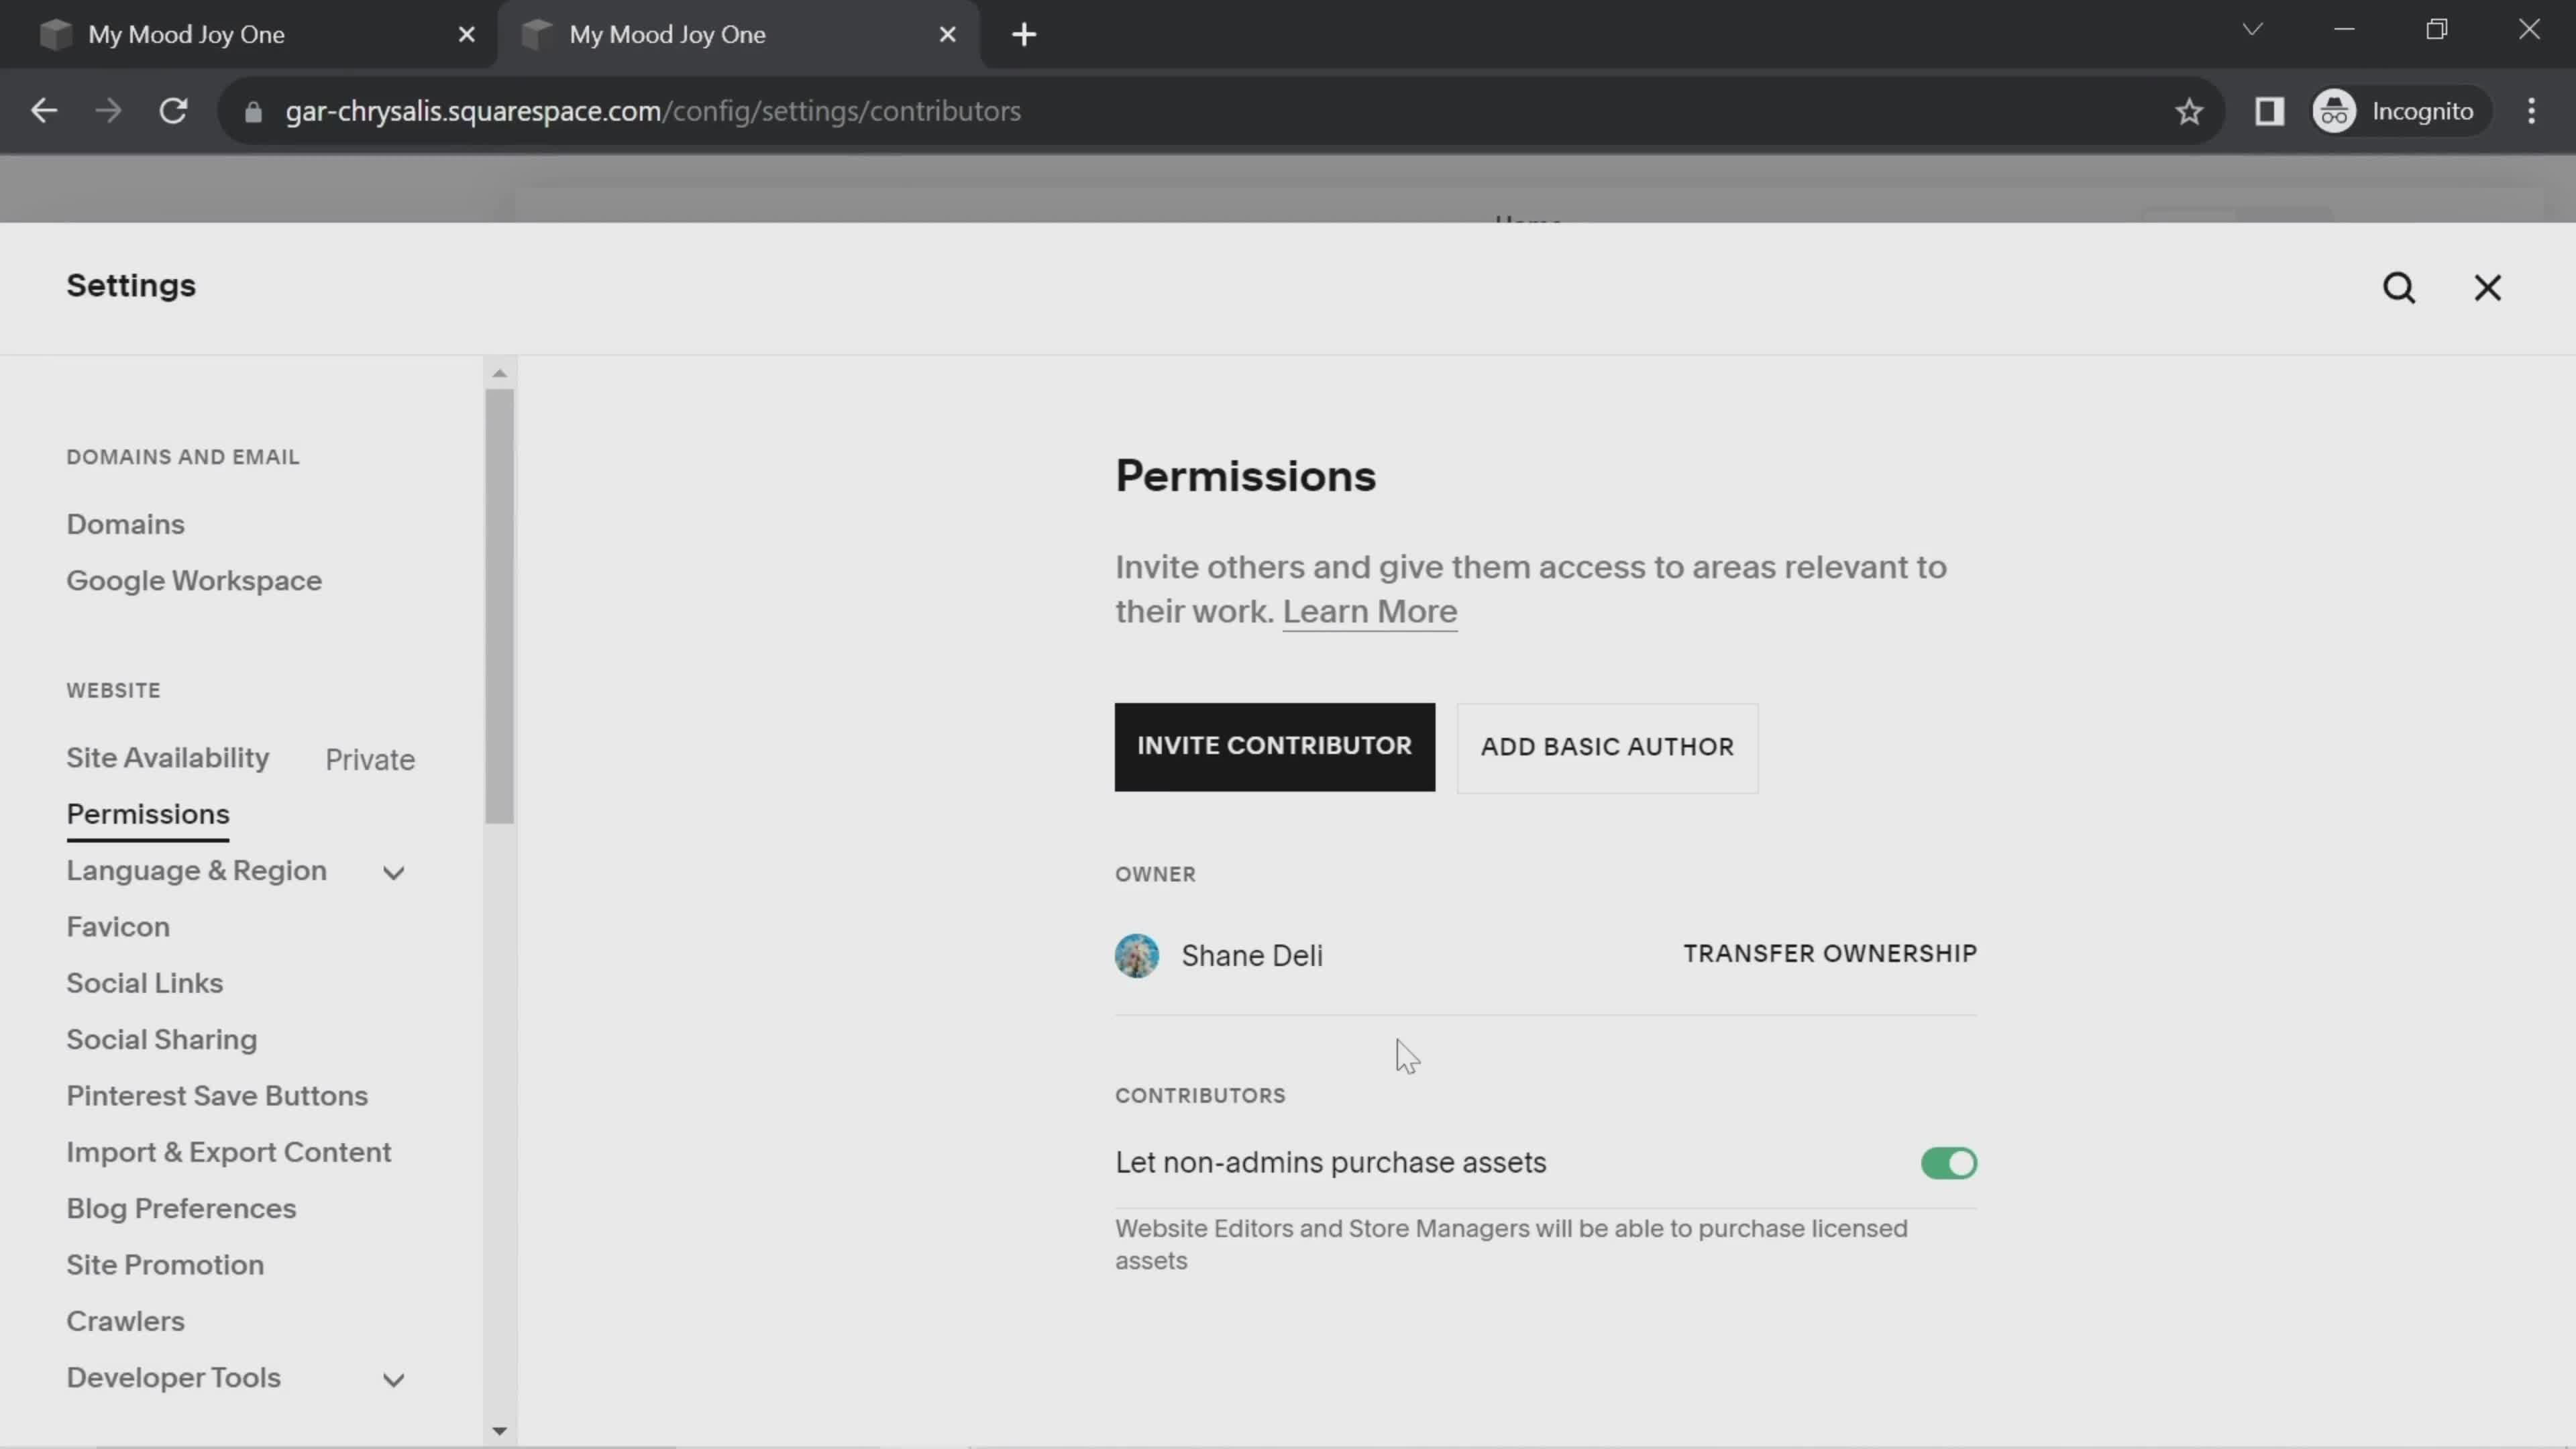Open Chrome three-dot menu

tap(2531, 111)
